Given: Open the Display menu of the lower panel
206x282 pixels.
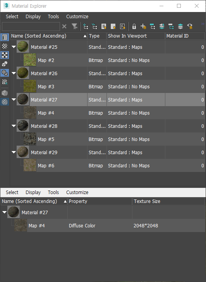Looking at the screenshot, I should point(33,193).
